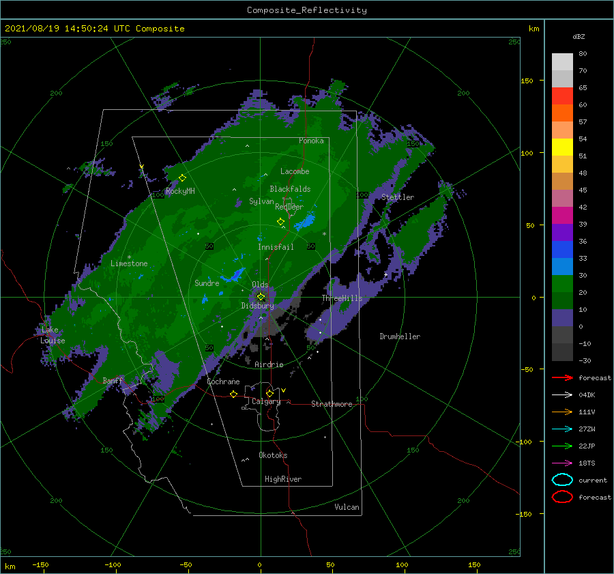
Task: Click the cyan 27ZW arrow icon
Action: click(x=562, y=429)
